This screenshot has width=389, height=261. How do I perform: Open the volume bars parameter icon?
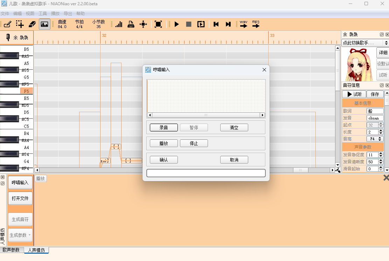119,24
